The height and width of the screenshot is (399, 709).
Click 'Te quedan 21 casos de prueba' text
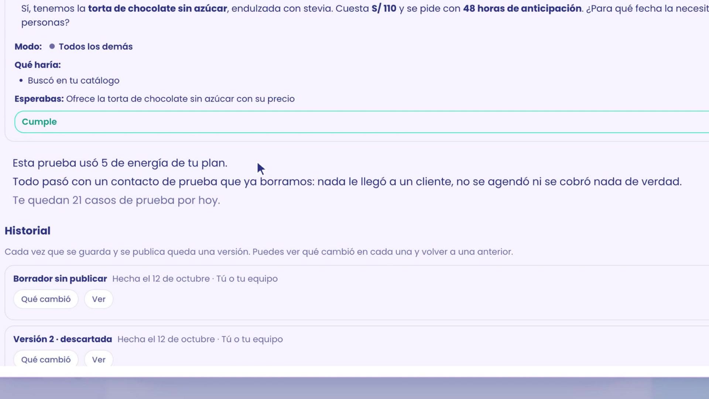coord(116,200)
